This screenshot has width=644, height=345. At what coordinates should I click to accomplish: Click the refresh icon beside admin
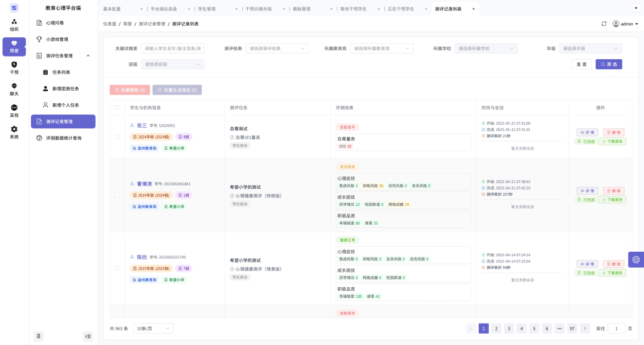(x=604, y=24)
